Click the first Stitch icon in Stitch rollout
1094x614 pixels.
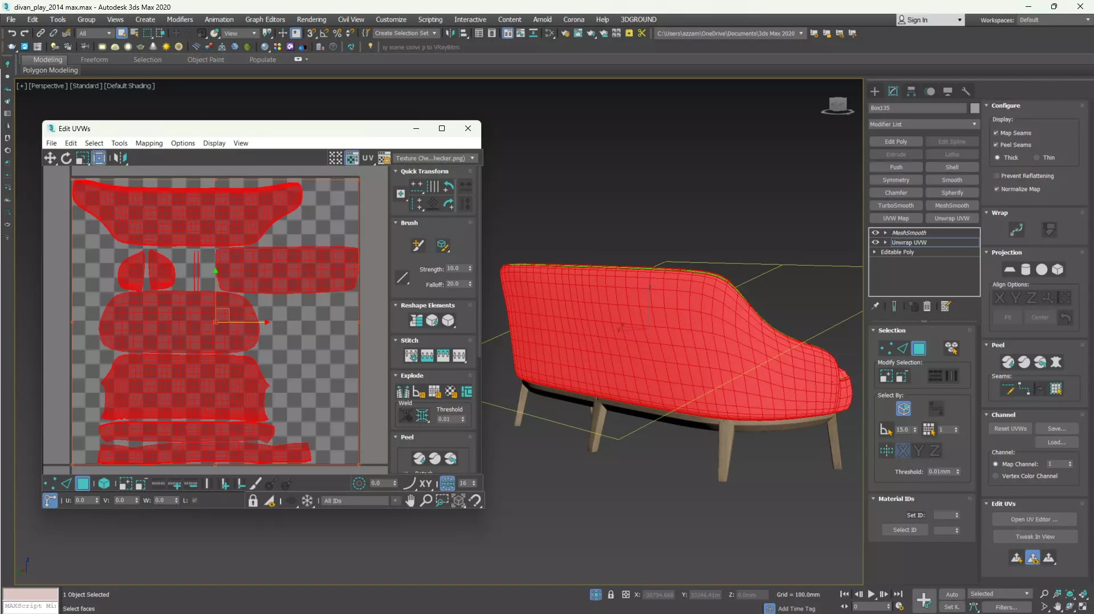pos(411,356)
